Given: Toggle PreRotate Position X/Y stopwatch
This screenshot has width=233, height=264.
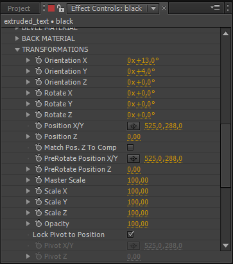Looking at the screenshot, I should 39,158.
